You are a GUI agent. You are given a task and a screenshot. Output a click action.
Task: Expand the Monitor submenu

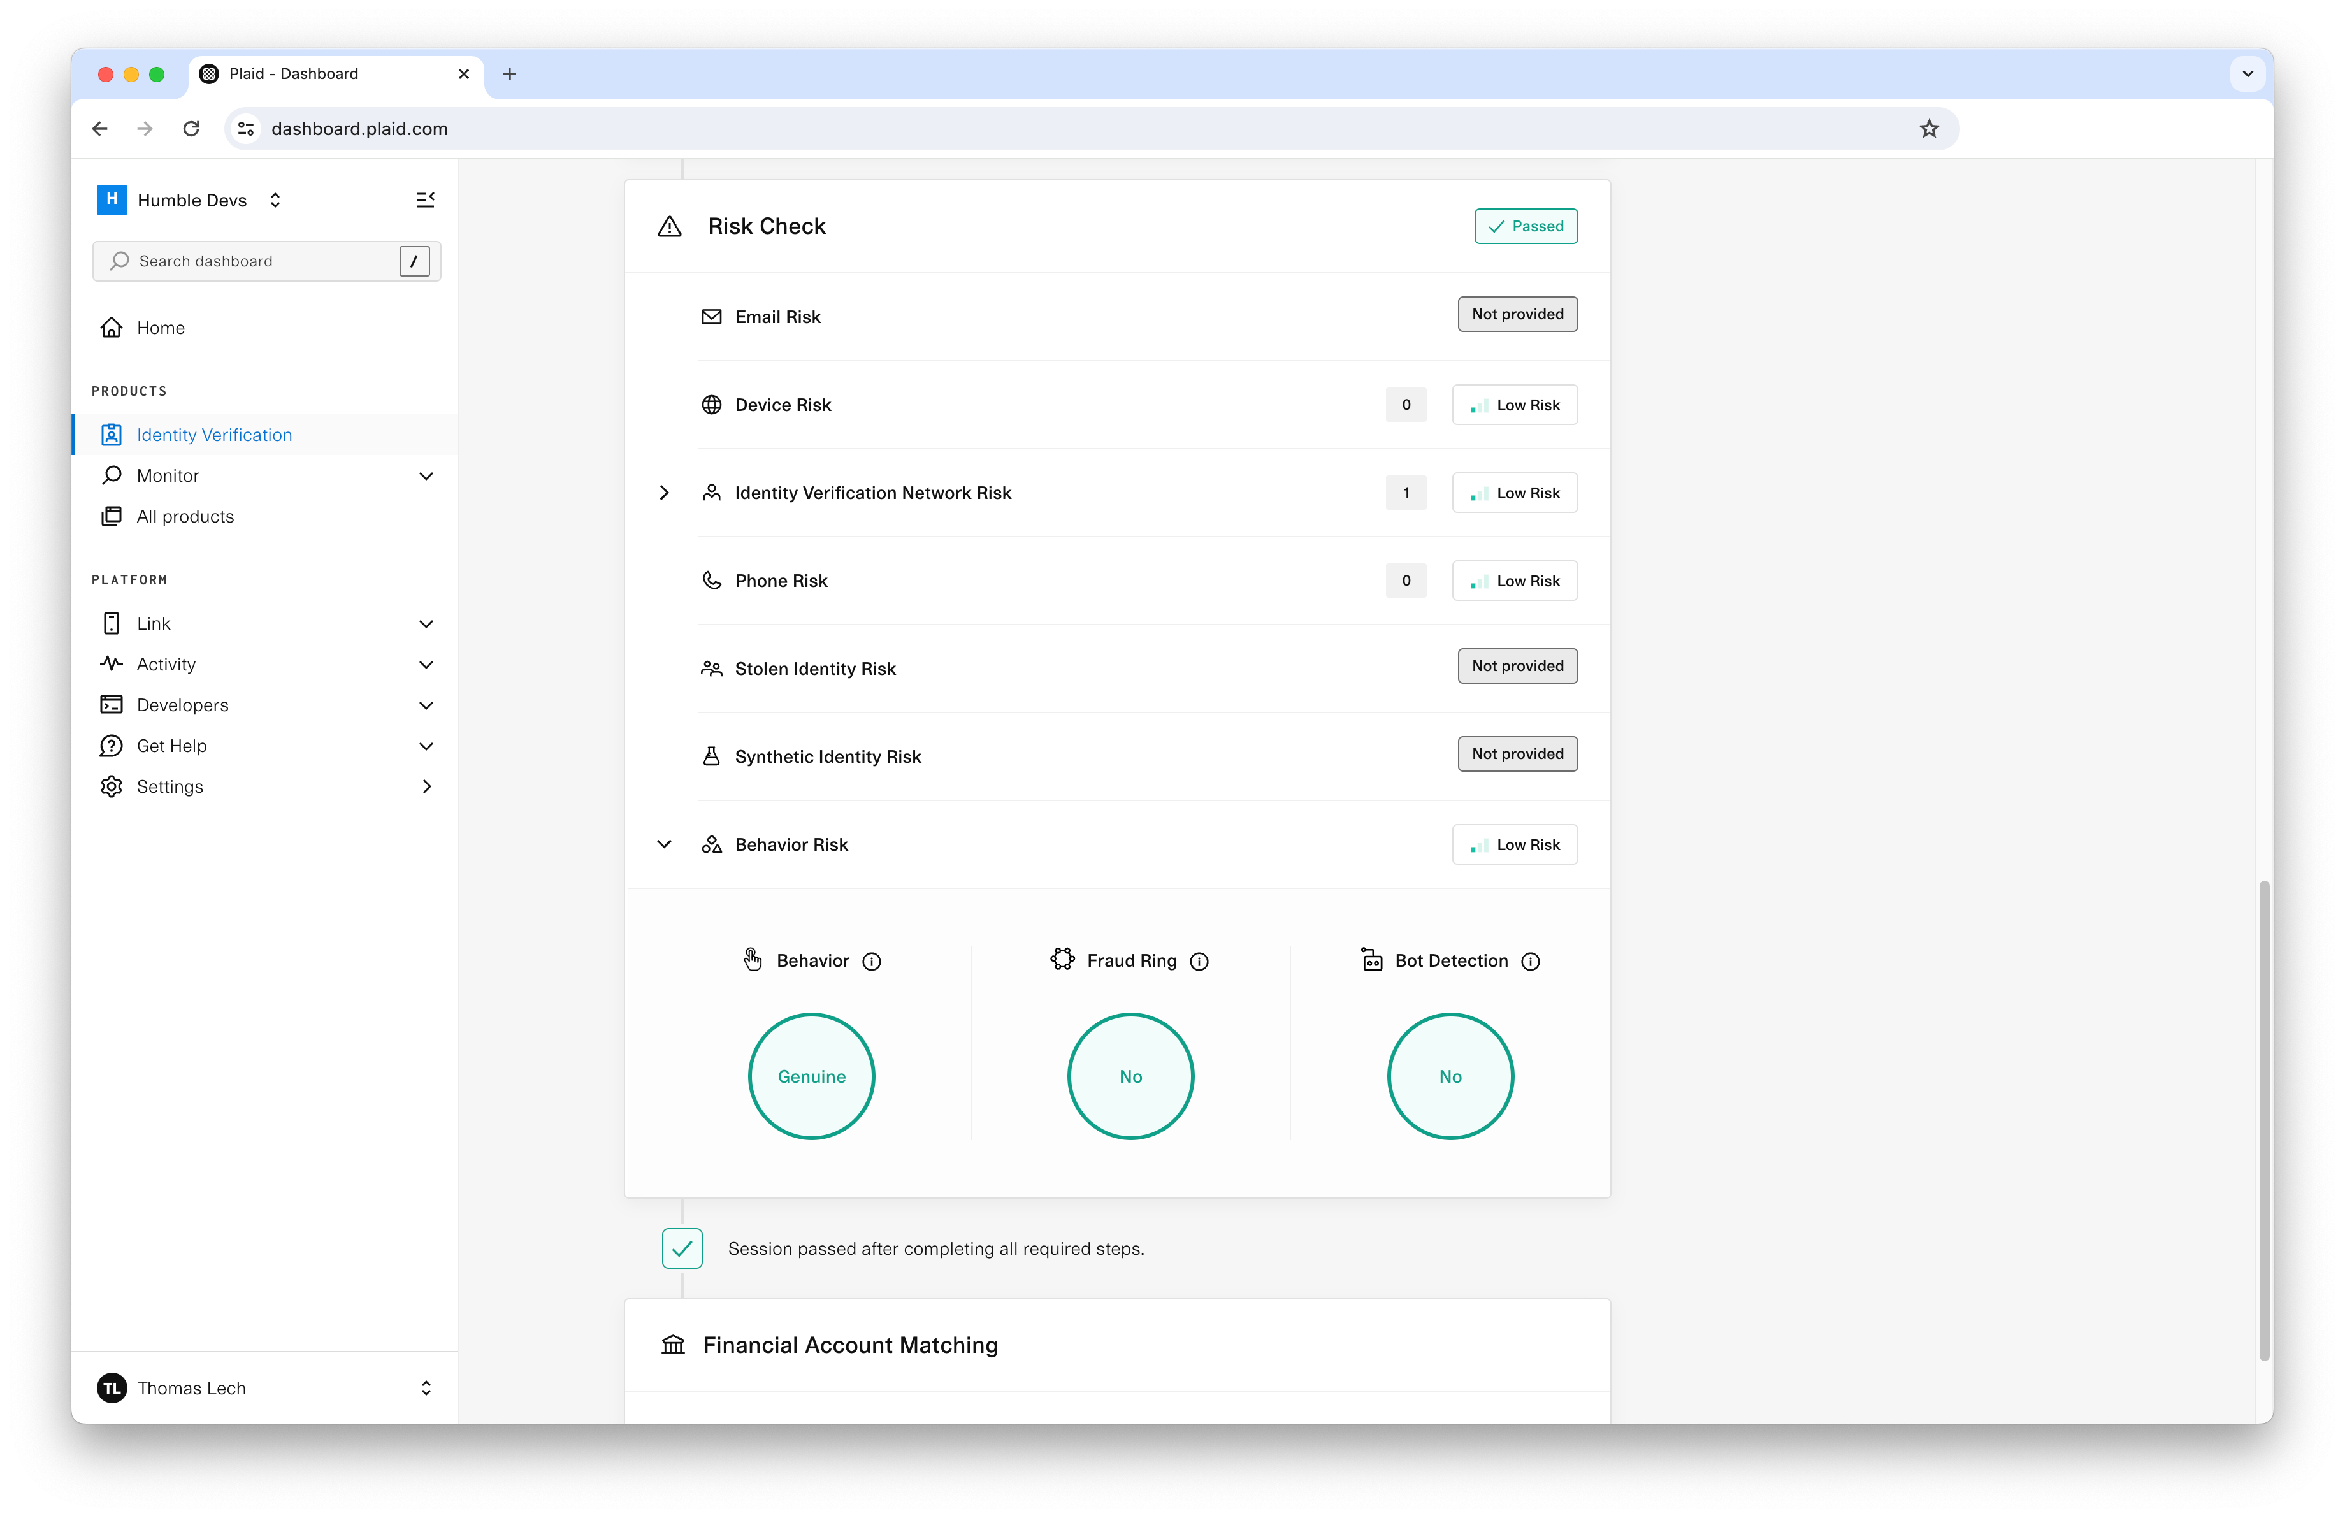(426, 476)
